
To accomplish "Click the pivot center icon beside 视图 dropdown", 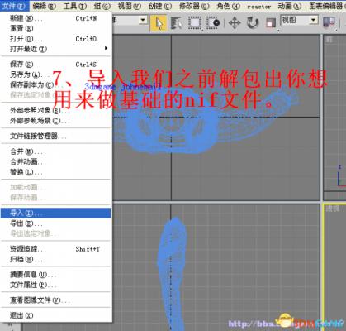I will [329, 22].
